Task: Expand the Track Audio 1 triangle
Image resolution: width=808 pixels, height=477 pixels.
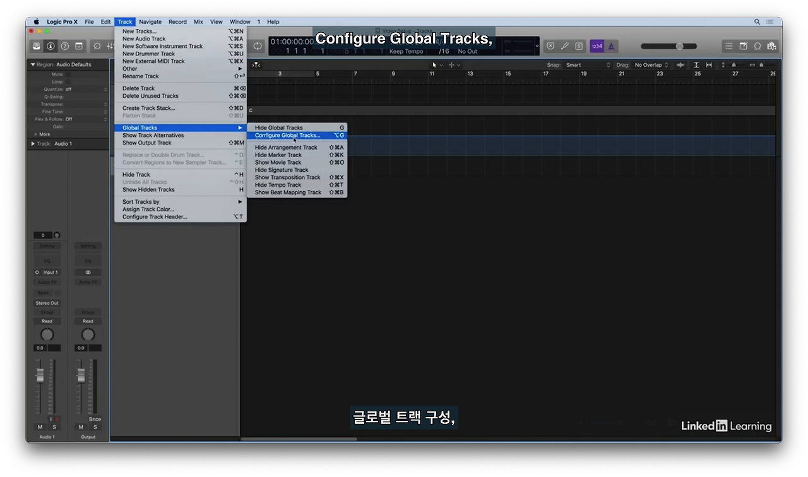Action: coord(33,144)
